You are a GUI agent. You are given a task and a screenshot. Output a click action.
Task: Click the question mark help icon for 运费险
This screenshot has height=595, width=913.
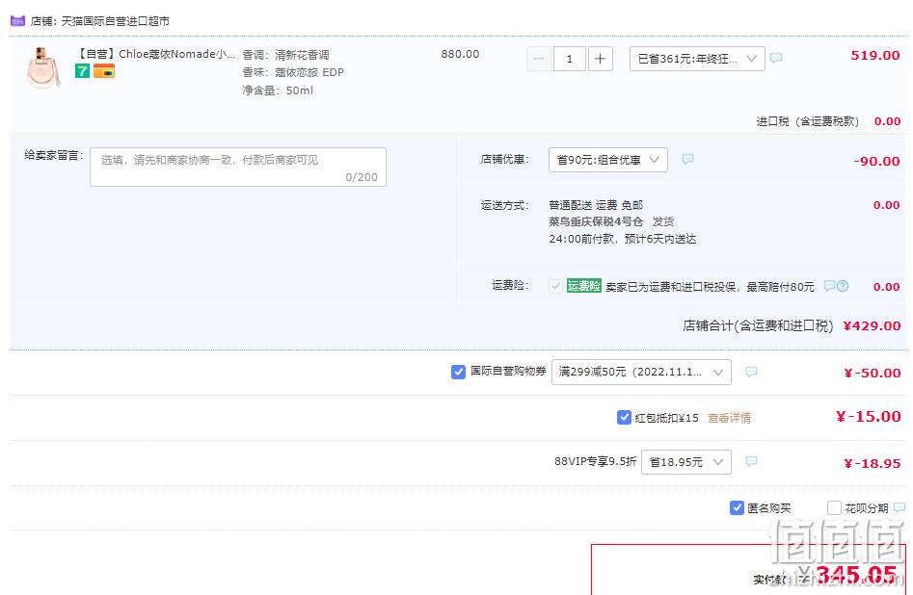point(843,286)
